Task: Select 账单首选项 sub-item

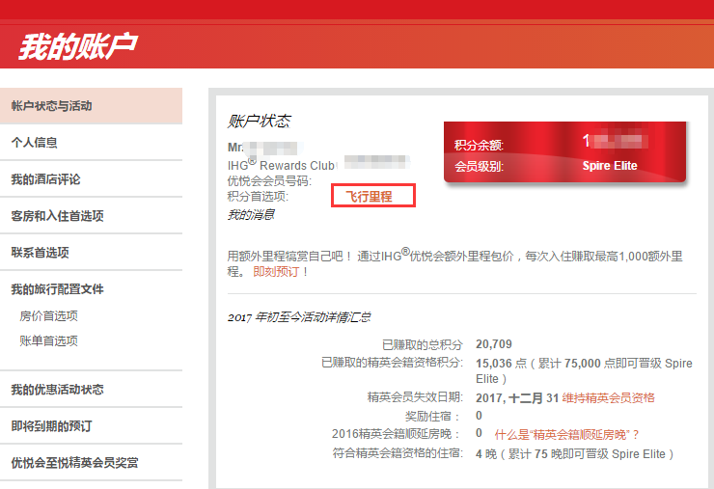Action: coord(48,341)
